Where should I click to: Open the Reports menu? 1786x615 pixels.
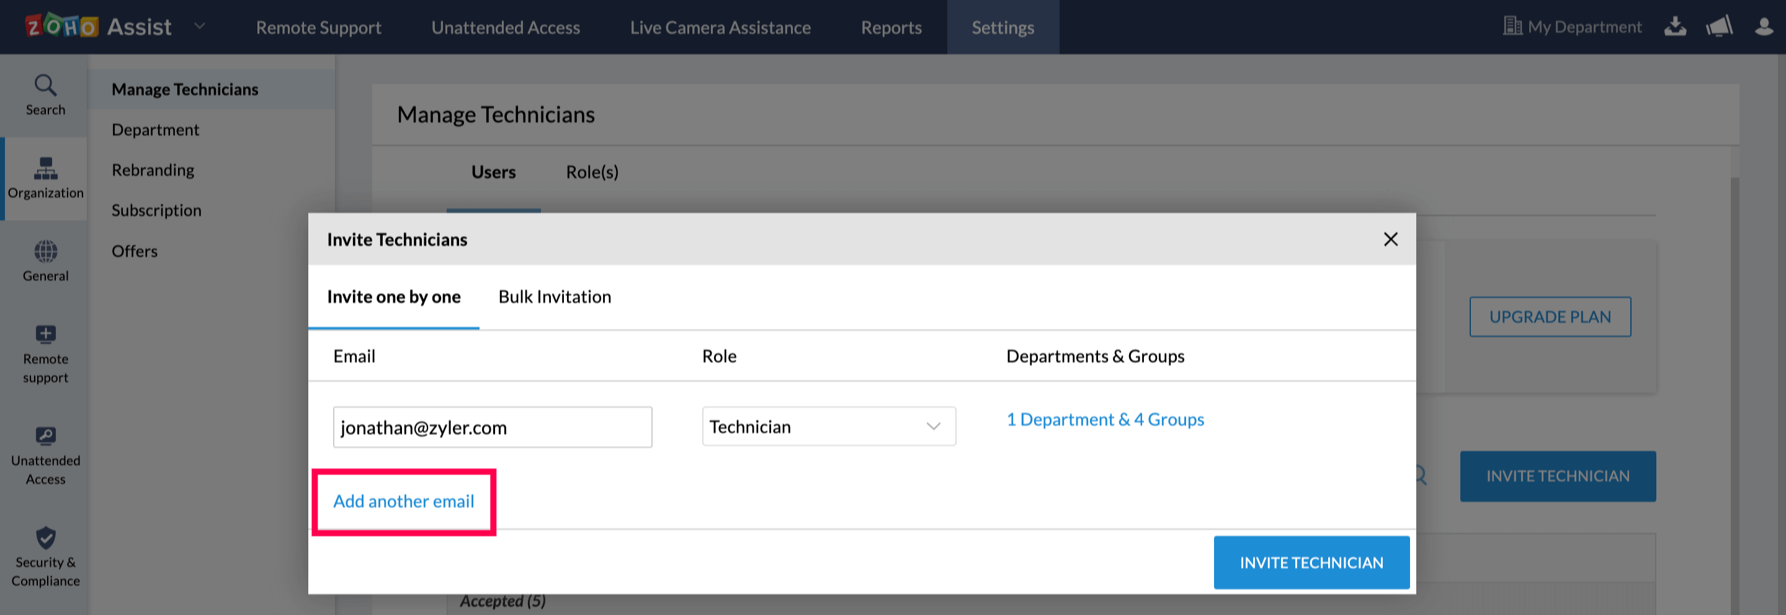[x=891, y=28]
